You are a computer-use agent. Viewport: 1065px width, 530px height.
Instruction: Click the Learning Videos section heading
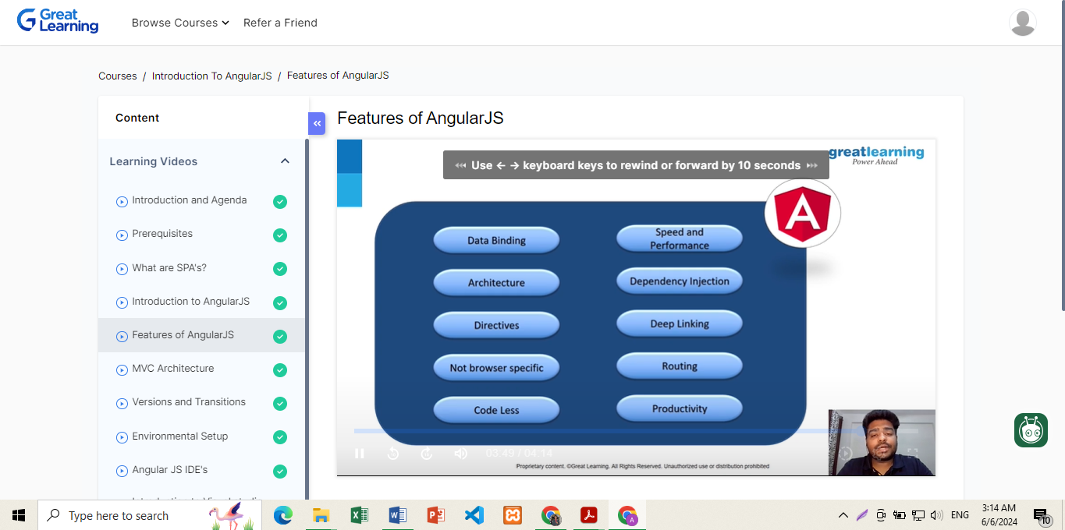153,161
